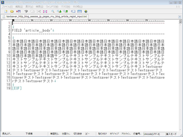Open the マクロ(M) menu
This screenshot has height=137, width=183.
click(x=66, y=7)
